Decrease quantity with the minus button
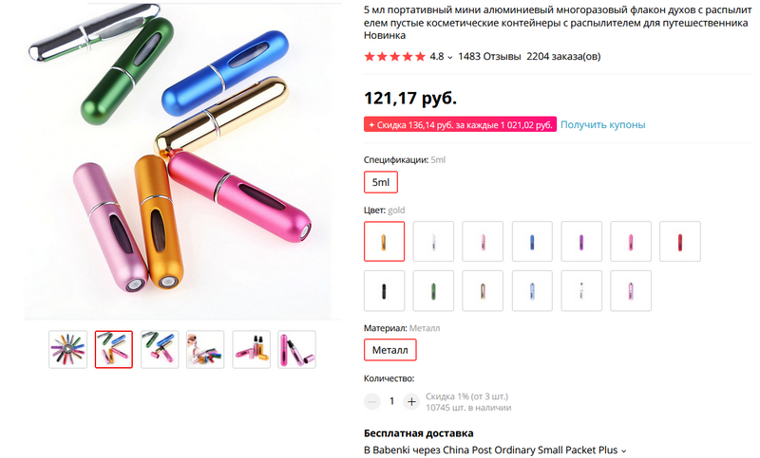This screenshot has height=458, width=760. click(x=372, y=401)
